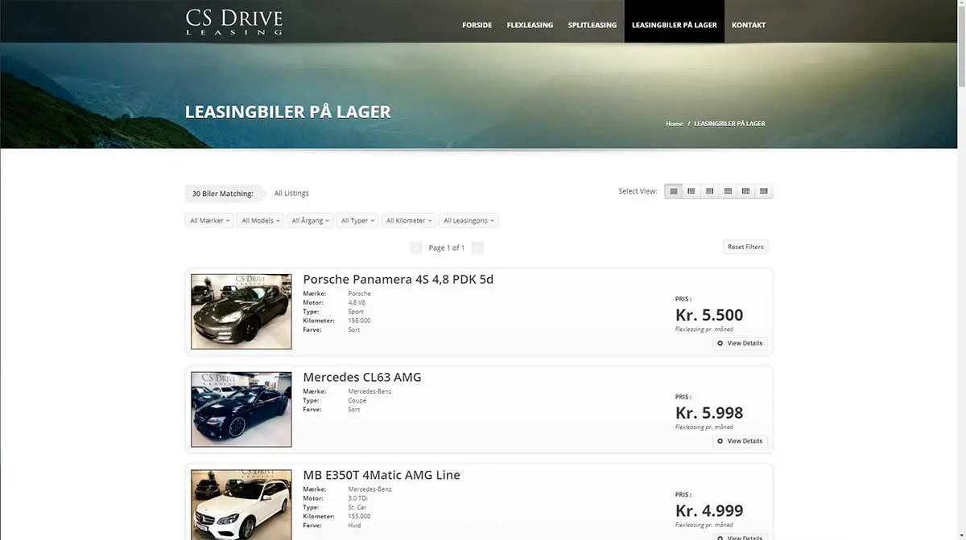Viewport: 966px width, 540px height.
Task: Go to the Kontakt page
Action: (x=749, y=25)
